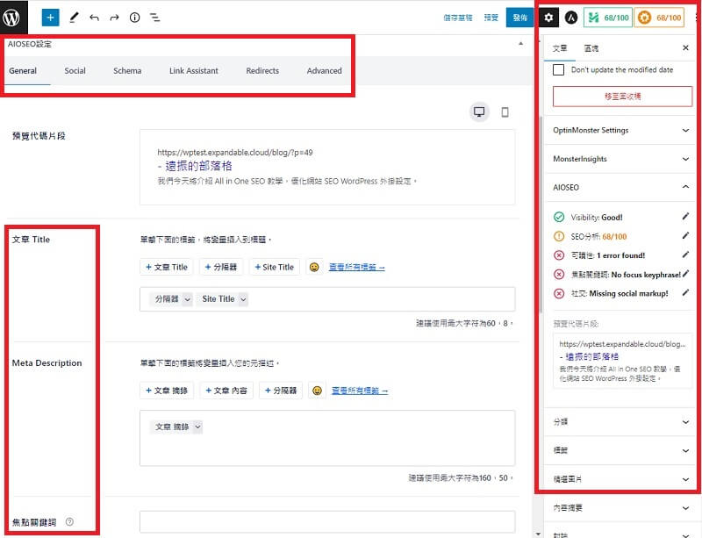Switch to the Social tab
The height and width of the screenshot is (538, 702).
75,71
